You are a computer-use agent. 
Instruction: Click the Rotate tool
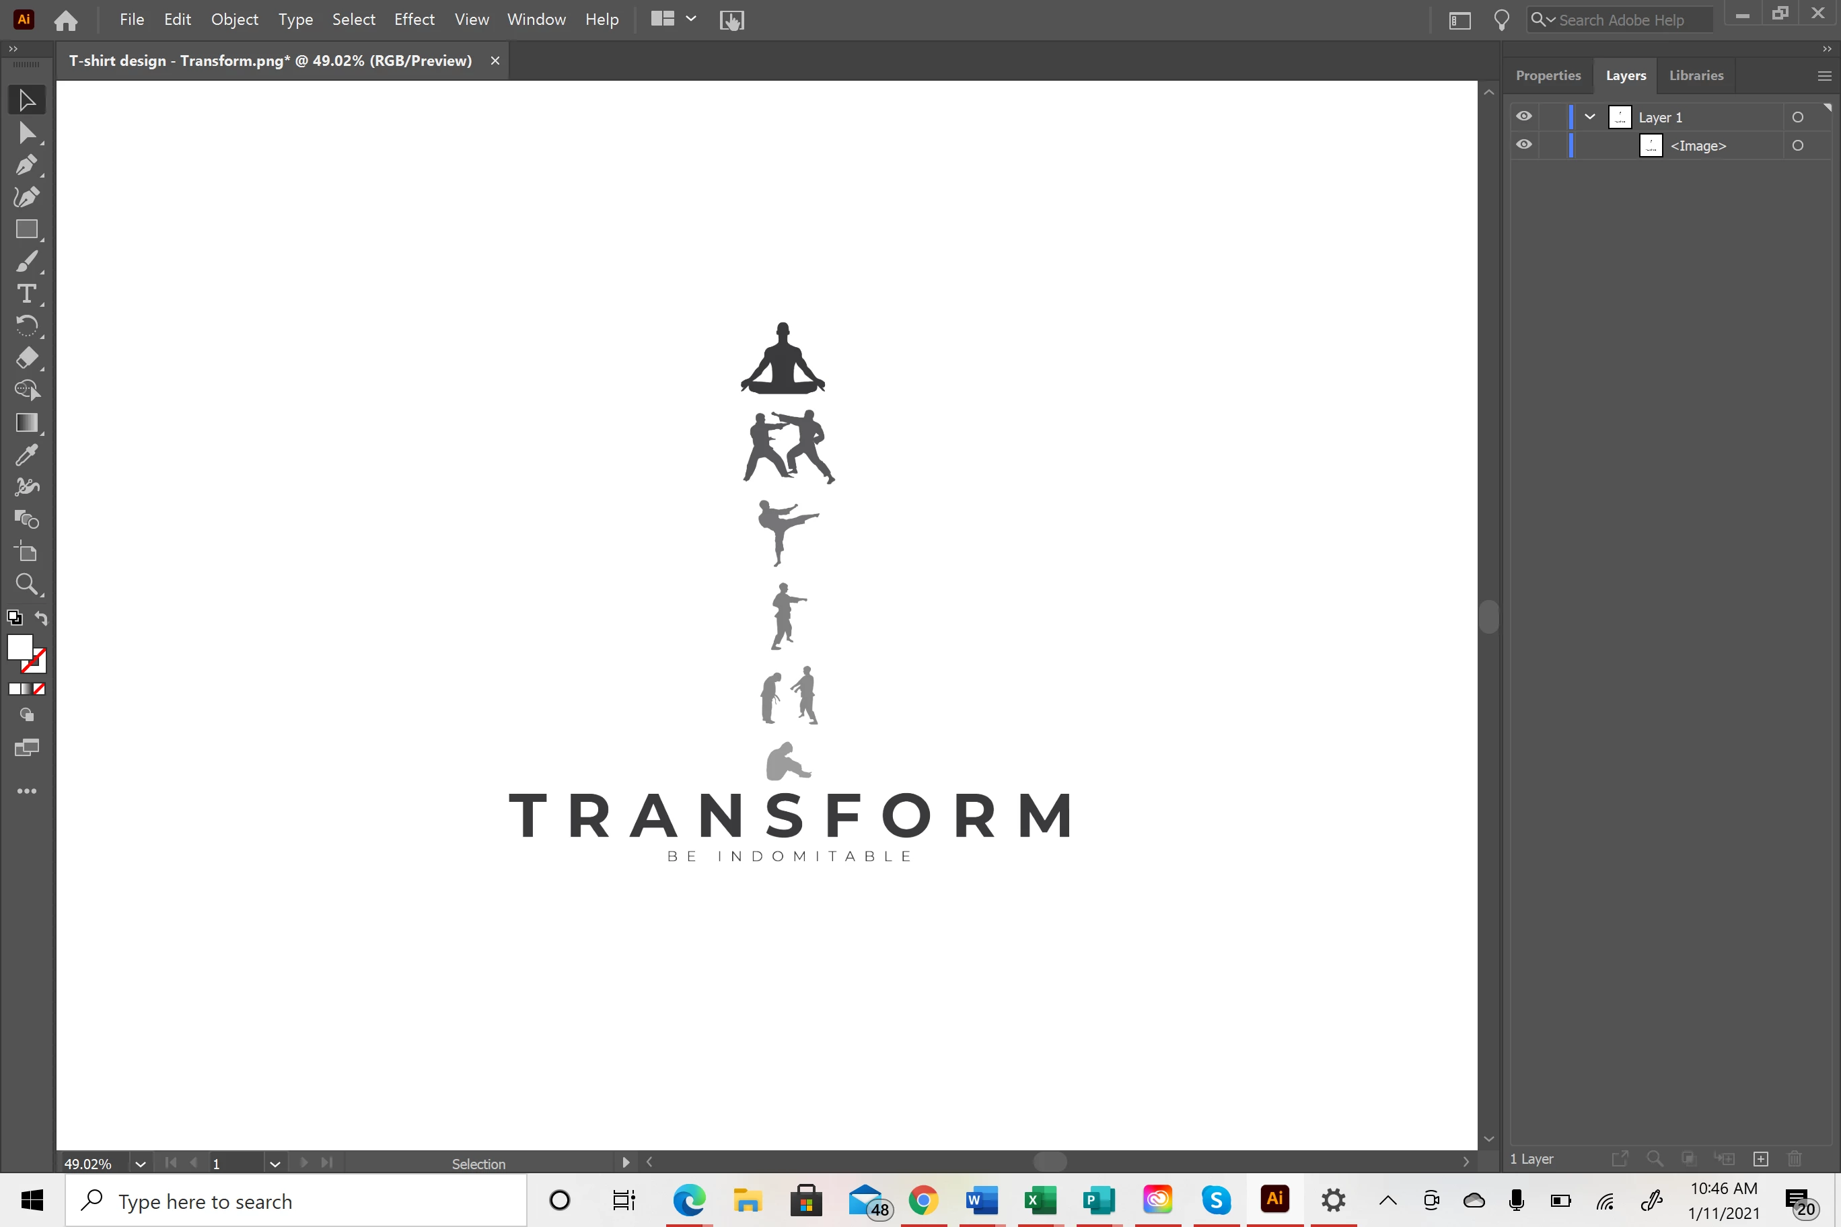click(26, 326)
